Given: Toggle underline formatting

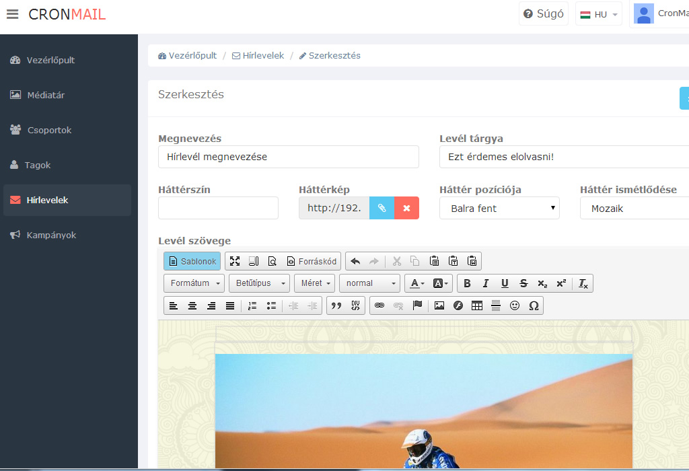Looking at the screenshot, I should (x=505, y=283).
